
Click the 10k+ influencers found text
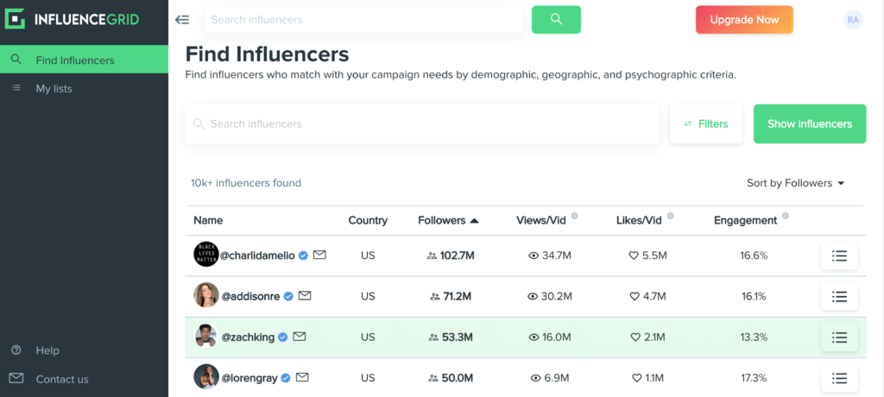(246, 183)
